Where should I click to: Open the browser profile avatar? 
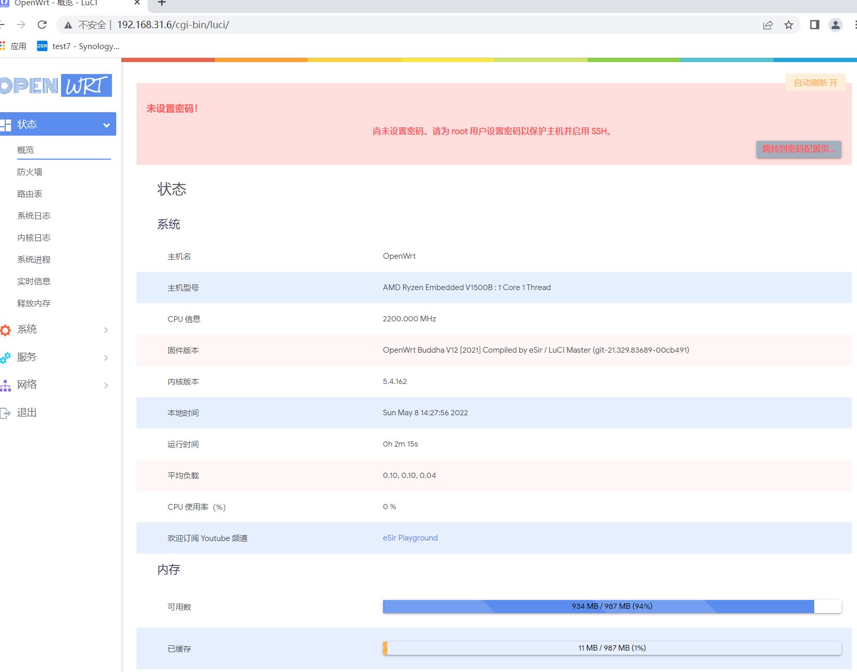pyautogui.click(x=836, y=25)
